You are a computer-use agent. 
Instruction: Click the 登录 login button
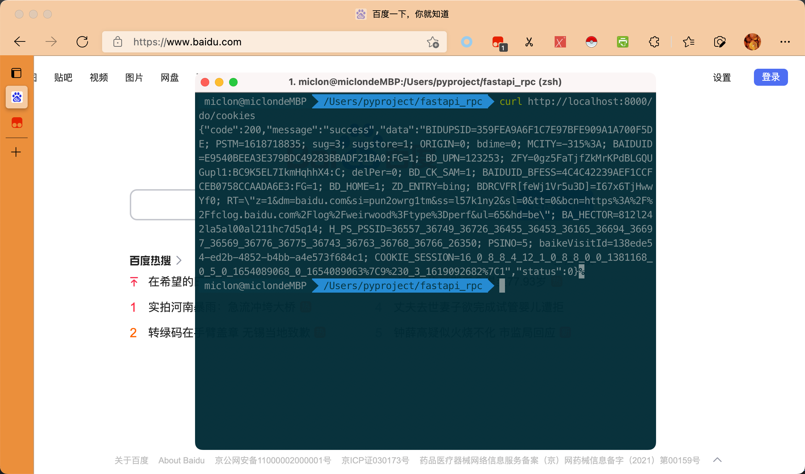(771, 77)
